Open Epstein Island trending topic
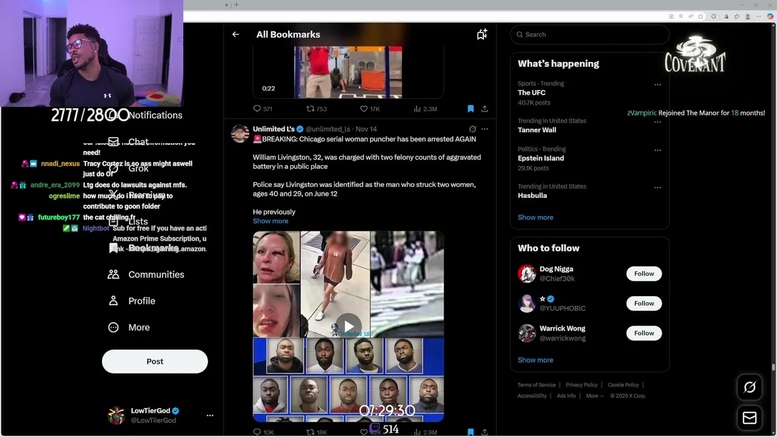This screenshot has width=777, height=437. point(540,158)
